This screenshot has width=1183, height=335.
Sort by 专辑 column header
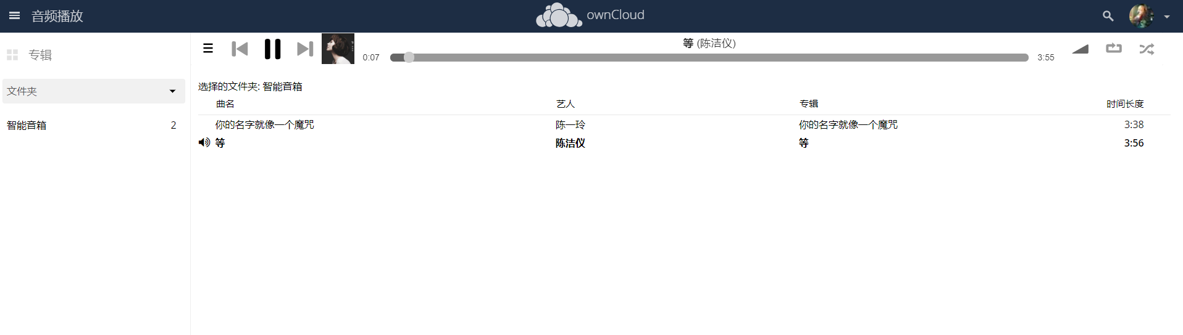pos(808,104)
